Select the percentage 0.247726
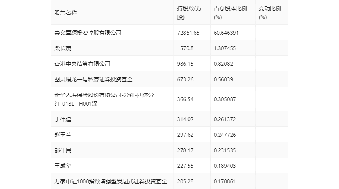The height and width of the screenshot is (189, 339). [x=225, y=135]
